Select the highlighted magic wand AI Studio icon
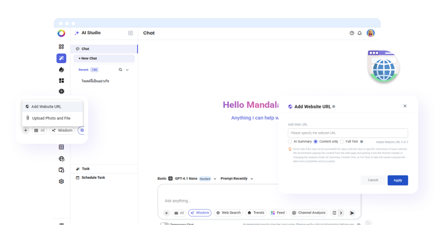 click(61, 58)
